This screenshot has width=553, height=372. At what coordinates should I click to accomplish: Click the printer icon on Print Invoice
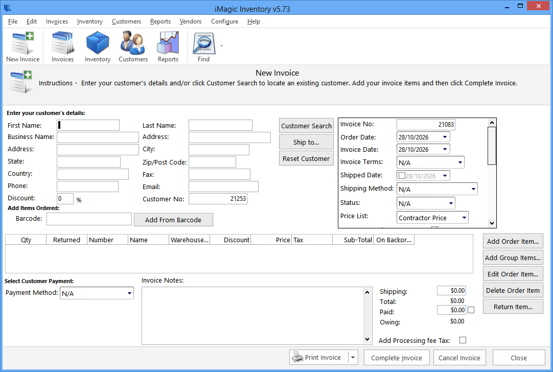[297, 357]
